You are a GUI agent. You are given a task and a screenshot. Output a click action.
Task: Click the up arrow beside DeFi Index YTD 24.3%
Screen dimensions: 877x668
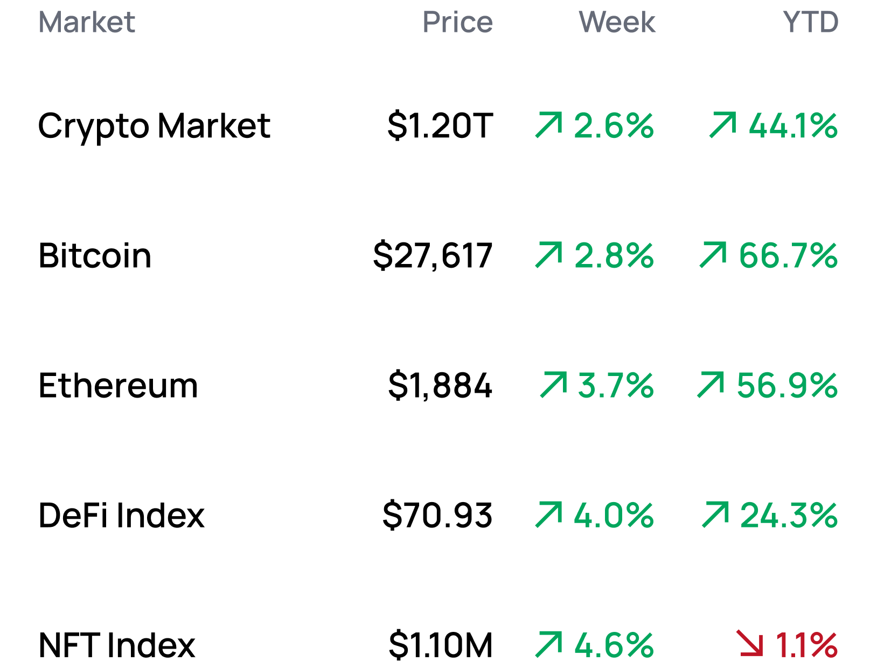click(715, 514)
